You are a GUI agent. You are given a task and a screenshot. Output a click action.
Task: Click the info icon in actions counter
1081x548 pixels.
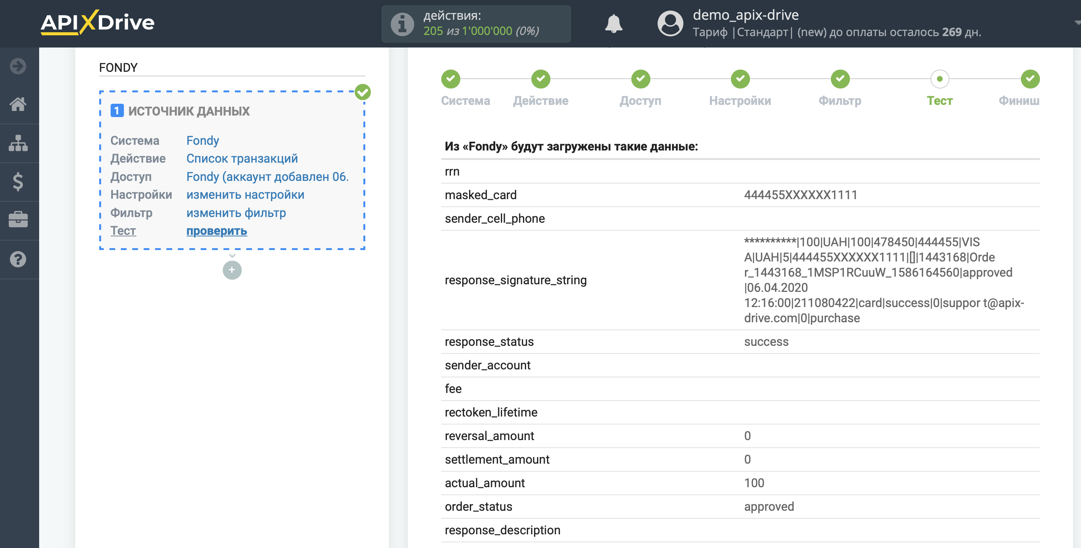[402, 24]
